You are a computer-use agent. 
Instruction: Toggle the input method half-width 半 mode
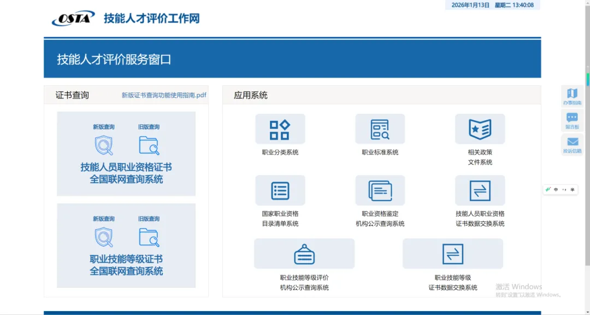click(x=573, y=190)
